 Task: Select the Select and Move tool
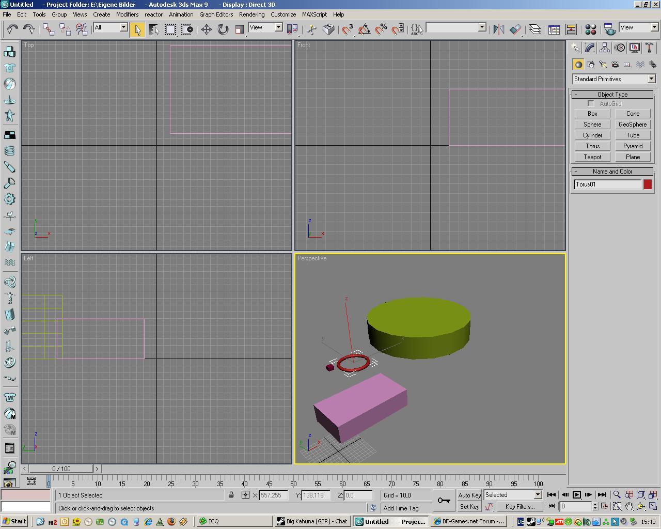206,29
